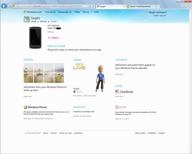Open Advertise footer link

click(78, 133)
